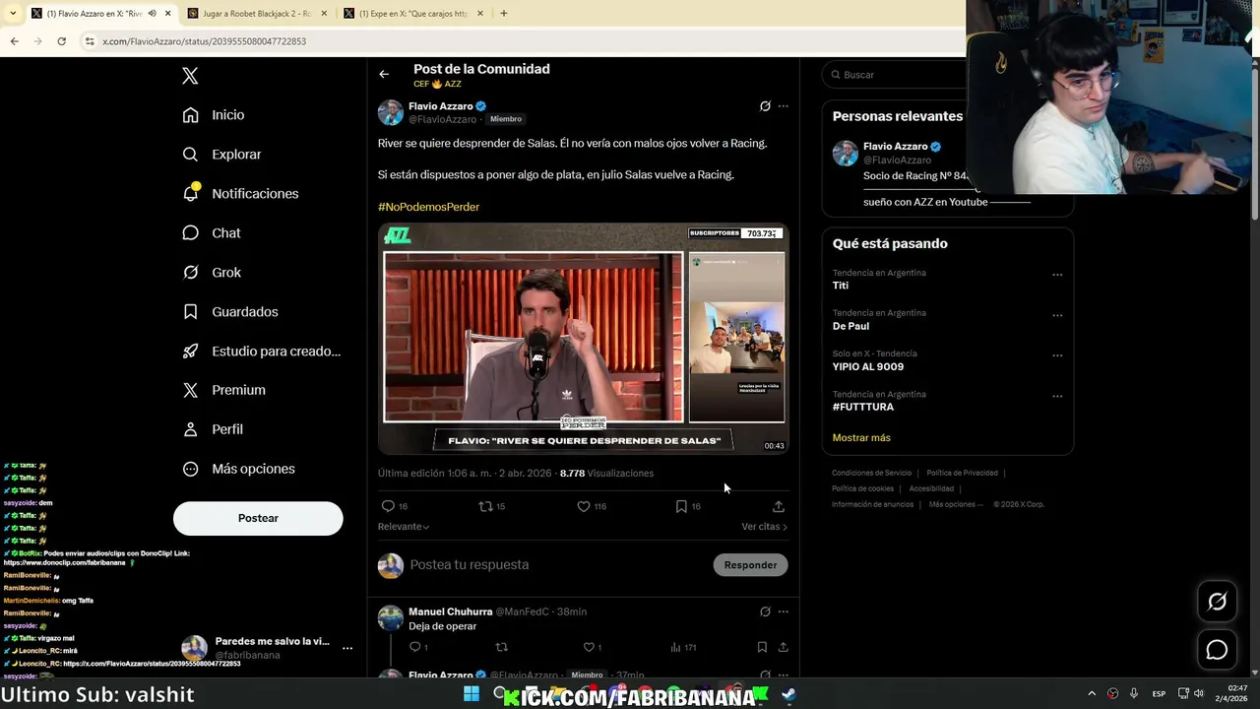
Task: Open Flavio Azzaro's post avatar
Action: [x=391, y=112]
